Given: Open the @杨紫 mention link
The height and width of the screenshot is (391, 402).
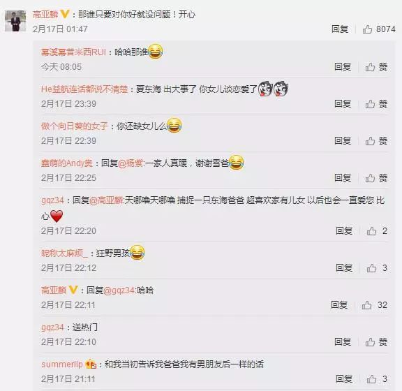Looking at the screenshot, I should point(131,163).
